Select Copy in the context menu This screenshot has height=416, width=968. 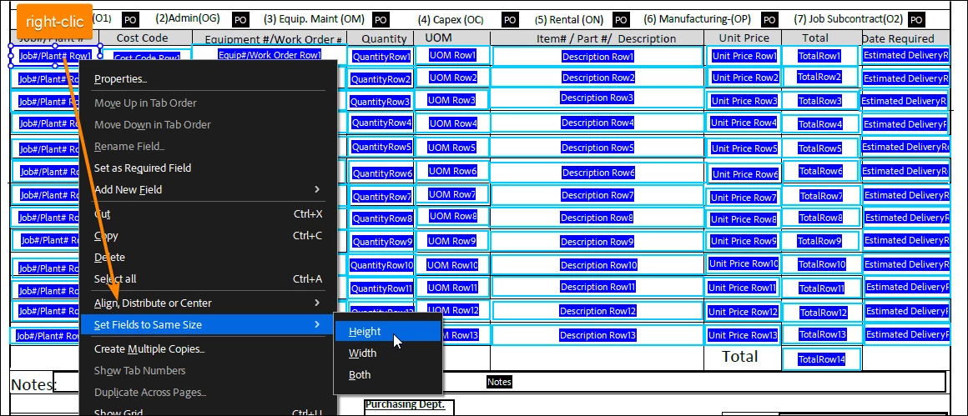tap(209, 235)
